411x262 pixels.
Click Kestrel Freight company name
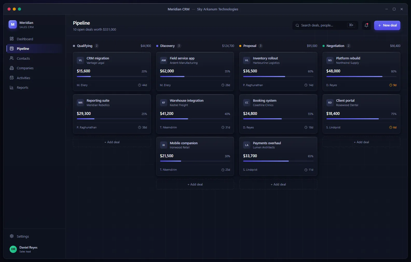pos(179,105)
